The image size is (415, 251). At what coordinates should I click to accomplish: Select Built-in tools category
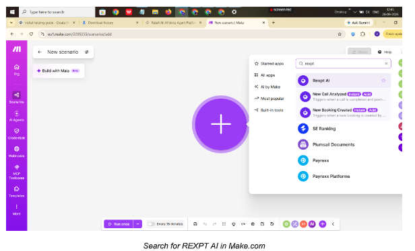[x=269, y=110]
